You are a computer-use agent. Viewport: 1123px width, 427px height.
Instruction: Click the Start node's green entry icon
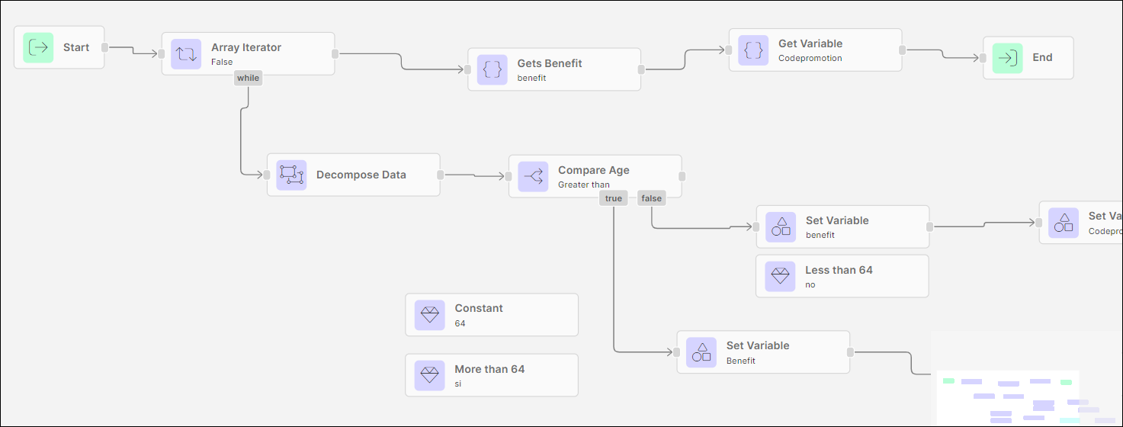[38, 47]
